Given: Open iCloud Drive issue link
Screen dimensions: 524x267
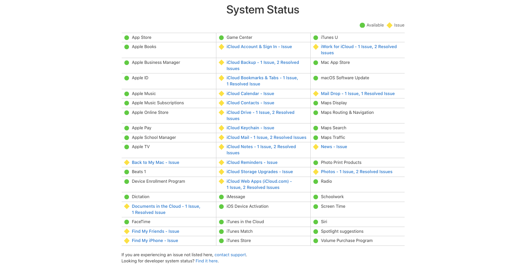Looking at the screenshot, I should (260, 115).
